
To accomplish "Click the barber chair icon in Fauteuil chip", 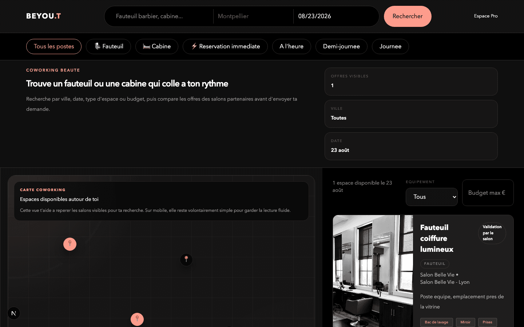I will pos(97,46).
